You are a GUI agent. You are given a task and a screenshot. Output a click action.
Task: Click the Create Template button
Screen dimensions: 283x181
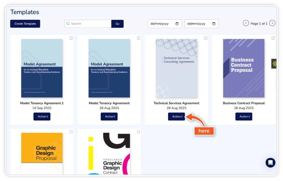pyautogui.click(x=25, y=24)
